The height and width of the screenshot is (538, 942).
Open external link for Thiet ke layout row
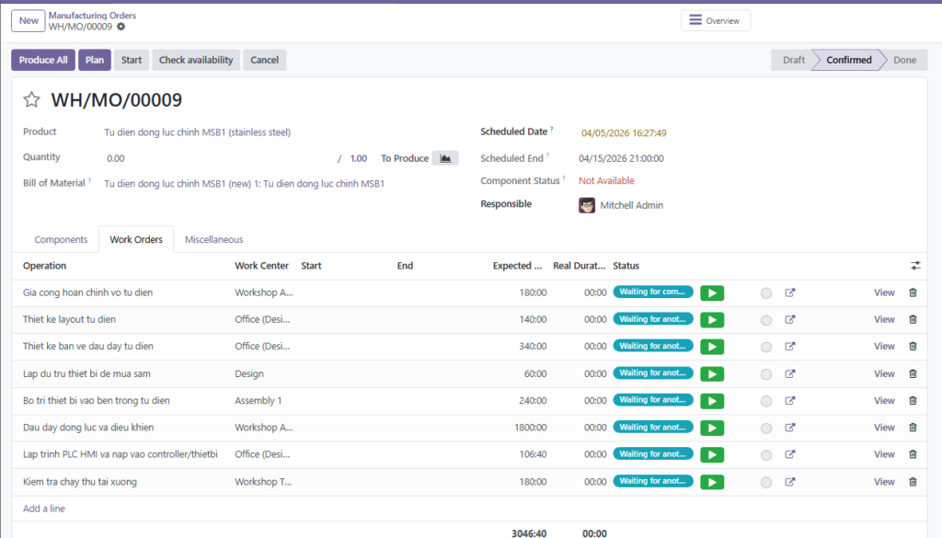(x=789, y=319)
